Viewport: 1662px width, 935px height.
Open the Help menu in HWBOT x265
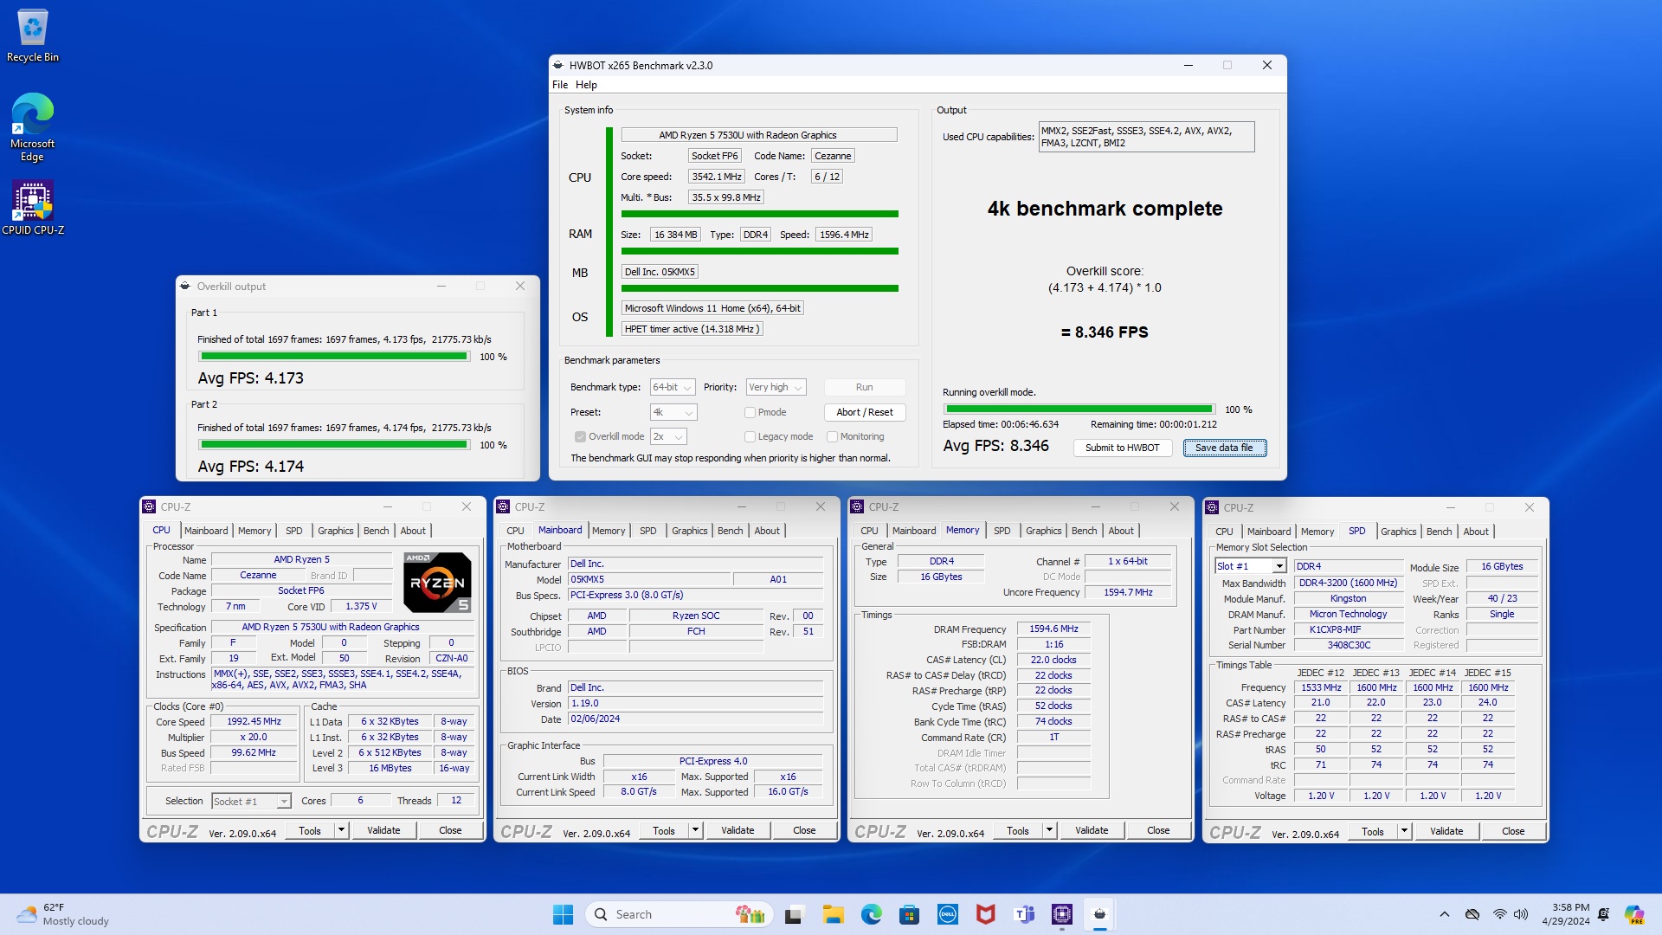[x=586, y=85]
